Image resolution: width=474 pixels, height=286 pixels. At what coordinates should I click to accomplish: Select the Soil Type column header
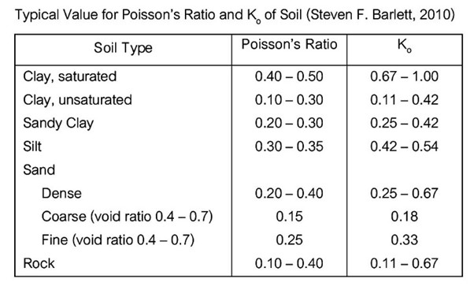pyautogui.click(x=123, y=48)
